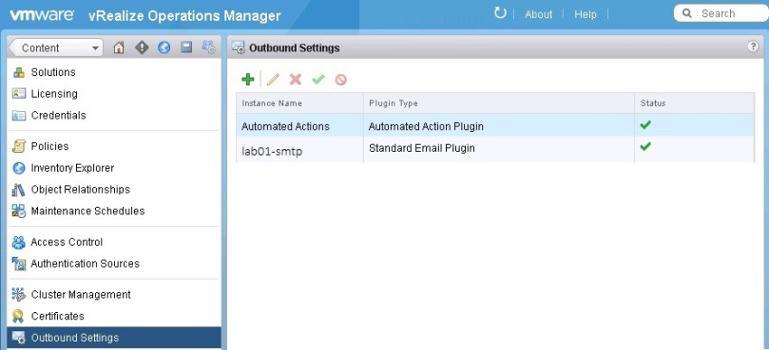Delete selected instance with red X
The image size is (769, 350).
coord(296,79)
